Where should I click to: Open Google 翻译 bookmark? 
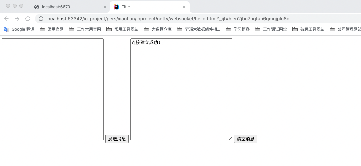19,29
